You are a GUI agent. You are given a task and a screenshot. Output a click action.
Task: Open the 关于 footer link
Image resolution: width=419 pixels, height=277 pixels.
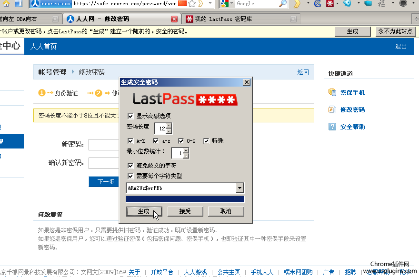(x=134, y=272)
